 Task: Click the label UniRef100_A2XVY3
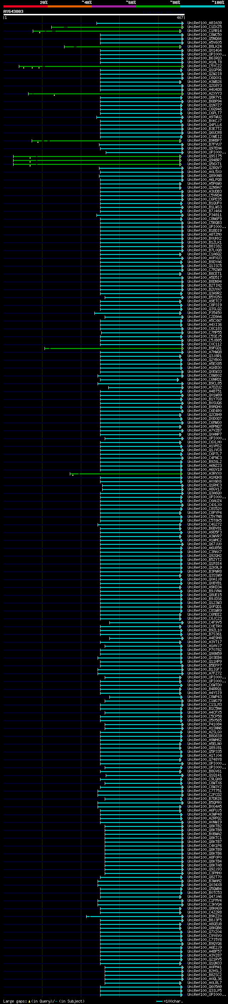(x=204, y=94)
